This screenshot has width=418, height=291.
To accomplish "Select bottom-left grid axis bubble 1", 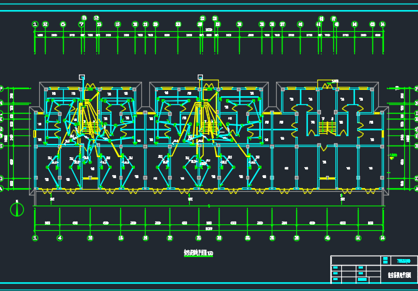I will click(35, 238).
